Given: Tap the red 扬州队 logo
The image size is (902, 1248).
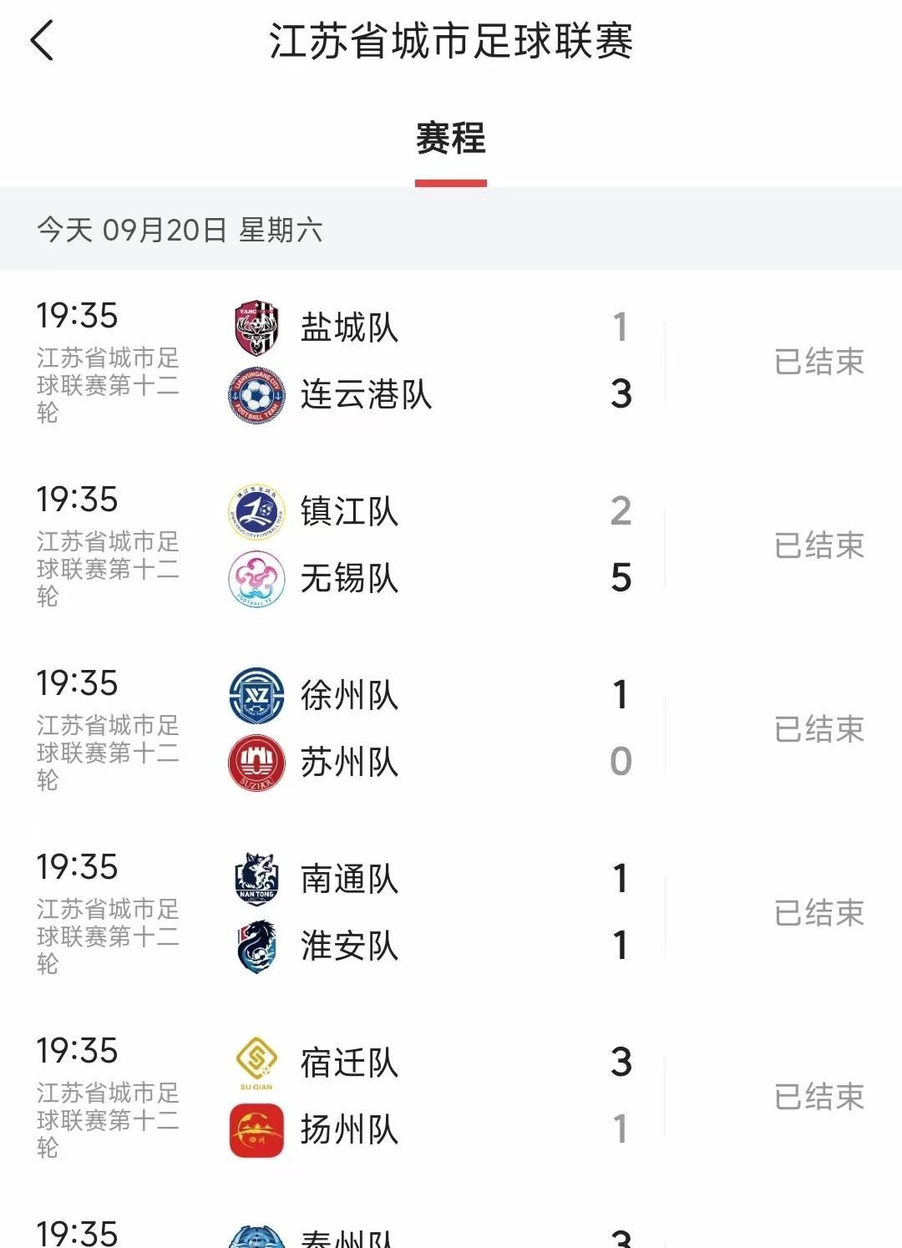Looking at the screenshot, I should (x=256, y=1130).
